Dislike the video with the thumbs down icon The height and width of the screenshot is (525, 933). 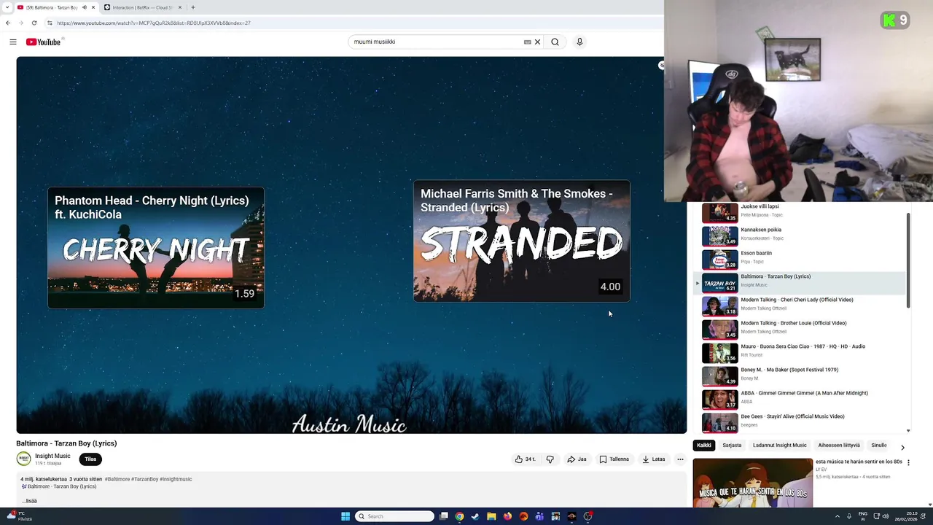pyautogui.click(x=550, y=459)
